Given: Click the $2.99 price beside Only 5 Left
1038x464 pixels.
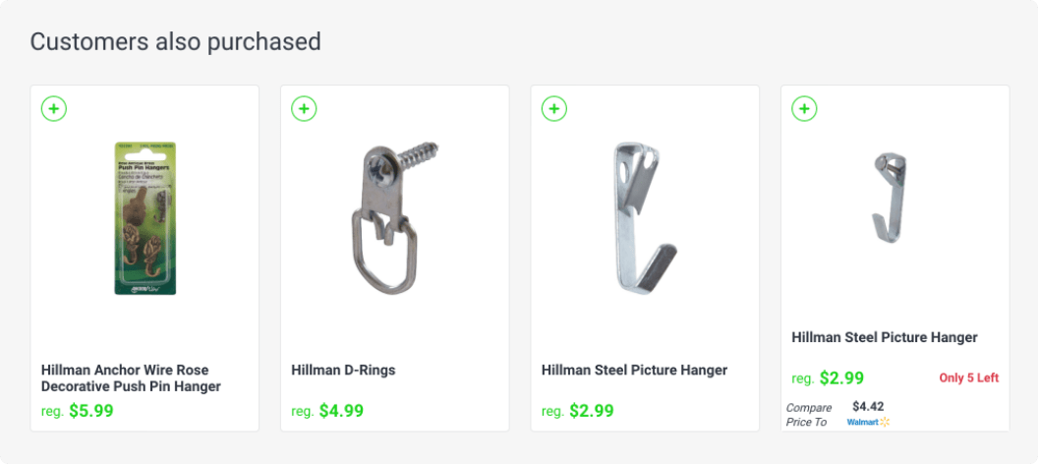Looking at the screenshot, I should [828, 378].
